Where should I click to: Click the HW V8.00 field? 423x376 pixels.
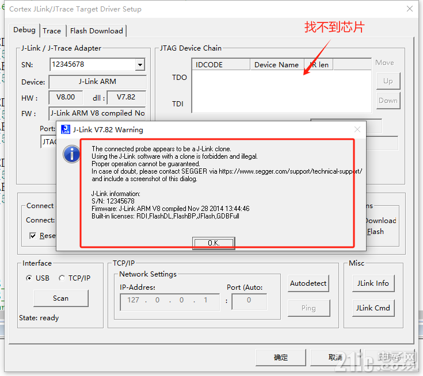[x=66, y=97]
